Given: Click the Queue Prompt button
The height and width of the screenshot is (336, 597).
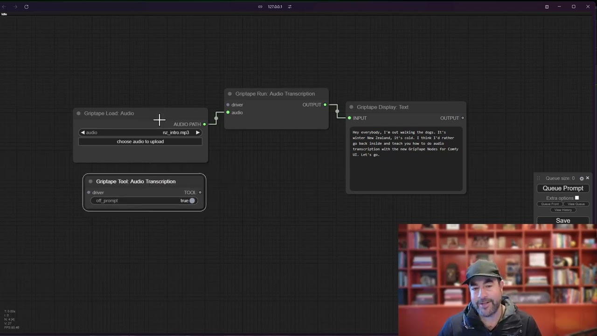Looking at the screenshot, I should click(563, 188).
